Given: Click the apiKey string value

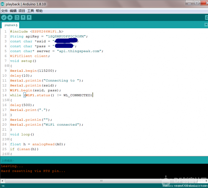Looking at the screenshot, I should coord(66,36).
